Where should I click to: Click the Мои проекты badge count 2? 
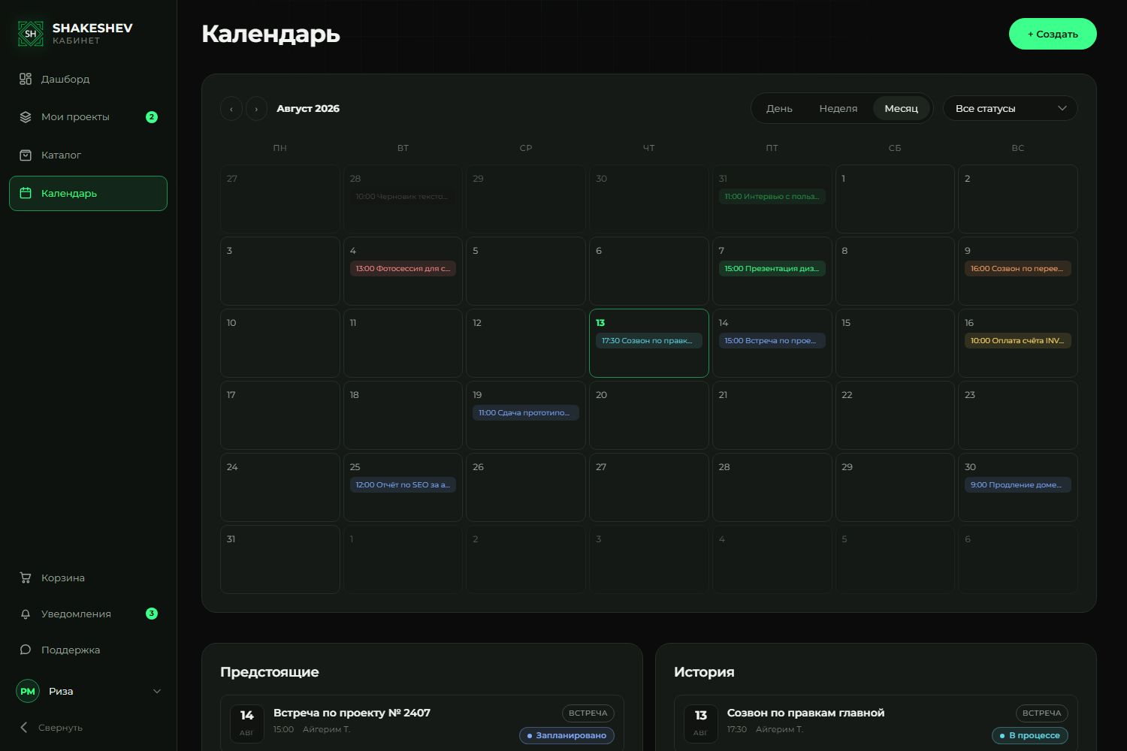click(152, 117)
